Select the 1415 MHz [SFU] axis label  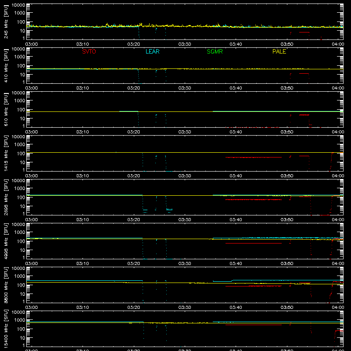coord(6,153)
